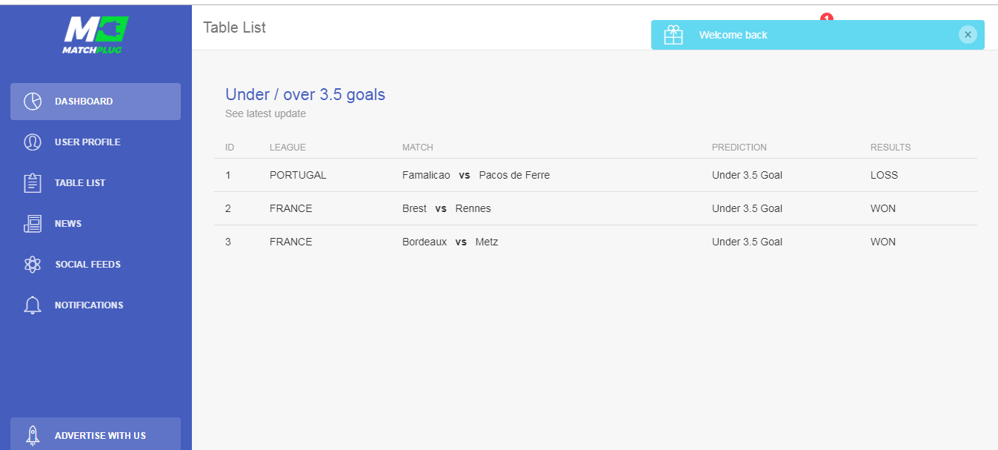Image resolution: width=998 pixels, height=450 pixels.
Task: Click the ID column header
Action: tap(230, 148)
